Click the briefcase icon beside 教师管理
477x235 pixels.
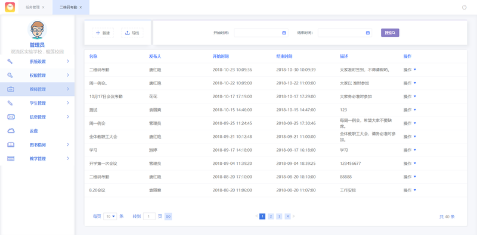[x=11, y=89]
